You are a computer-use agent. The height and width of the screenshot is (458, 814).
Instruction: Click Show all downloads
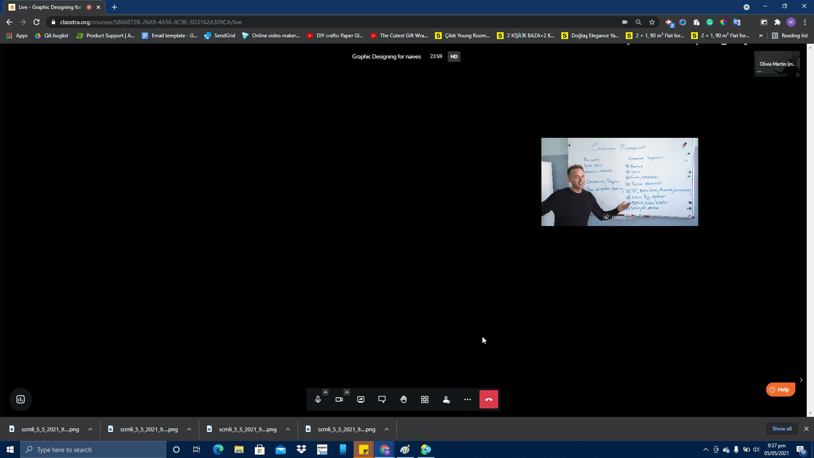tap(781, 429)
